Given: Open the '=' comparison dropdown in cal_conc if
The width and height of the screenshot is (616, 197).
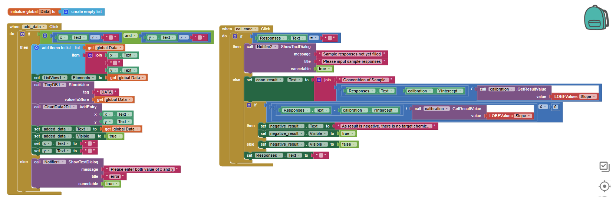Looking at the screenshot, I should (x=313, y=38).
